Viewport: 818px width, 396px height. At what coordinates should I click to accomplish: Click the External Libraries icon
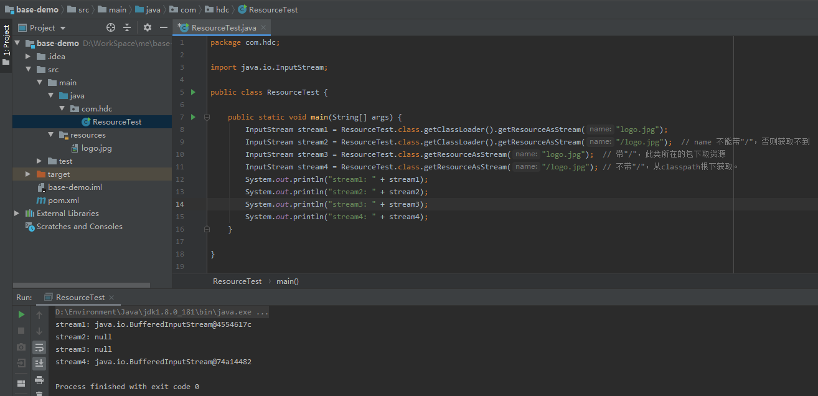[x=29, y=214]
